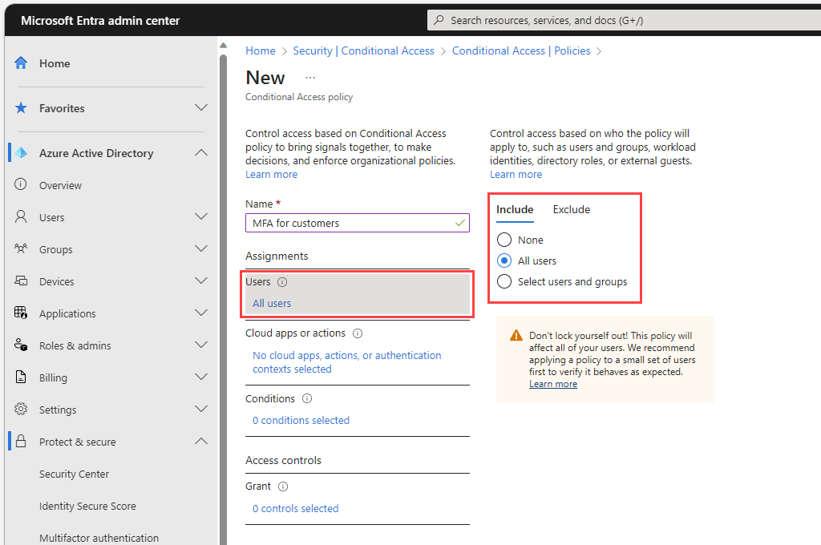Click the Settings gear icon in sidebar

pyautogui.click(x=21, y=409)
